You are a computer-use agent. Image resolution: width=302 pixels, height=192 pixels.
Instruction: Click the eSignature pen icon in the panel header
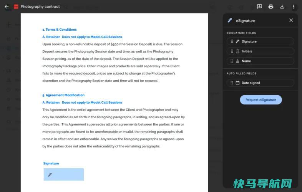tap(230, 20)
